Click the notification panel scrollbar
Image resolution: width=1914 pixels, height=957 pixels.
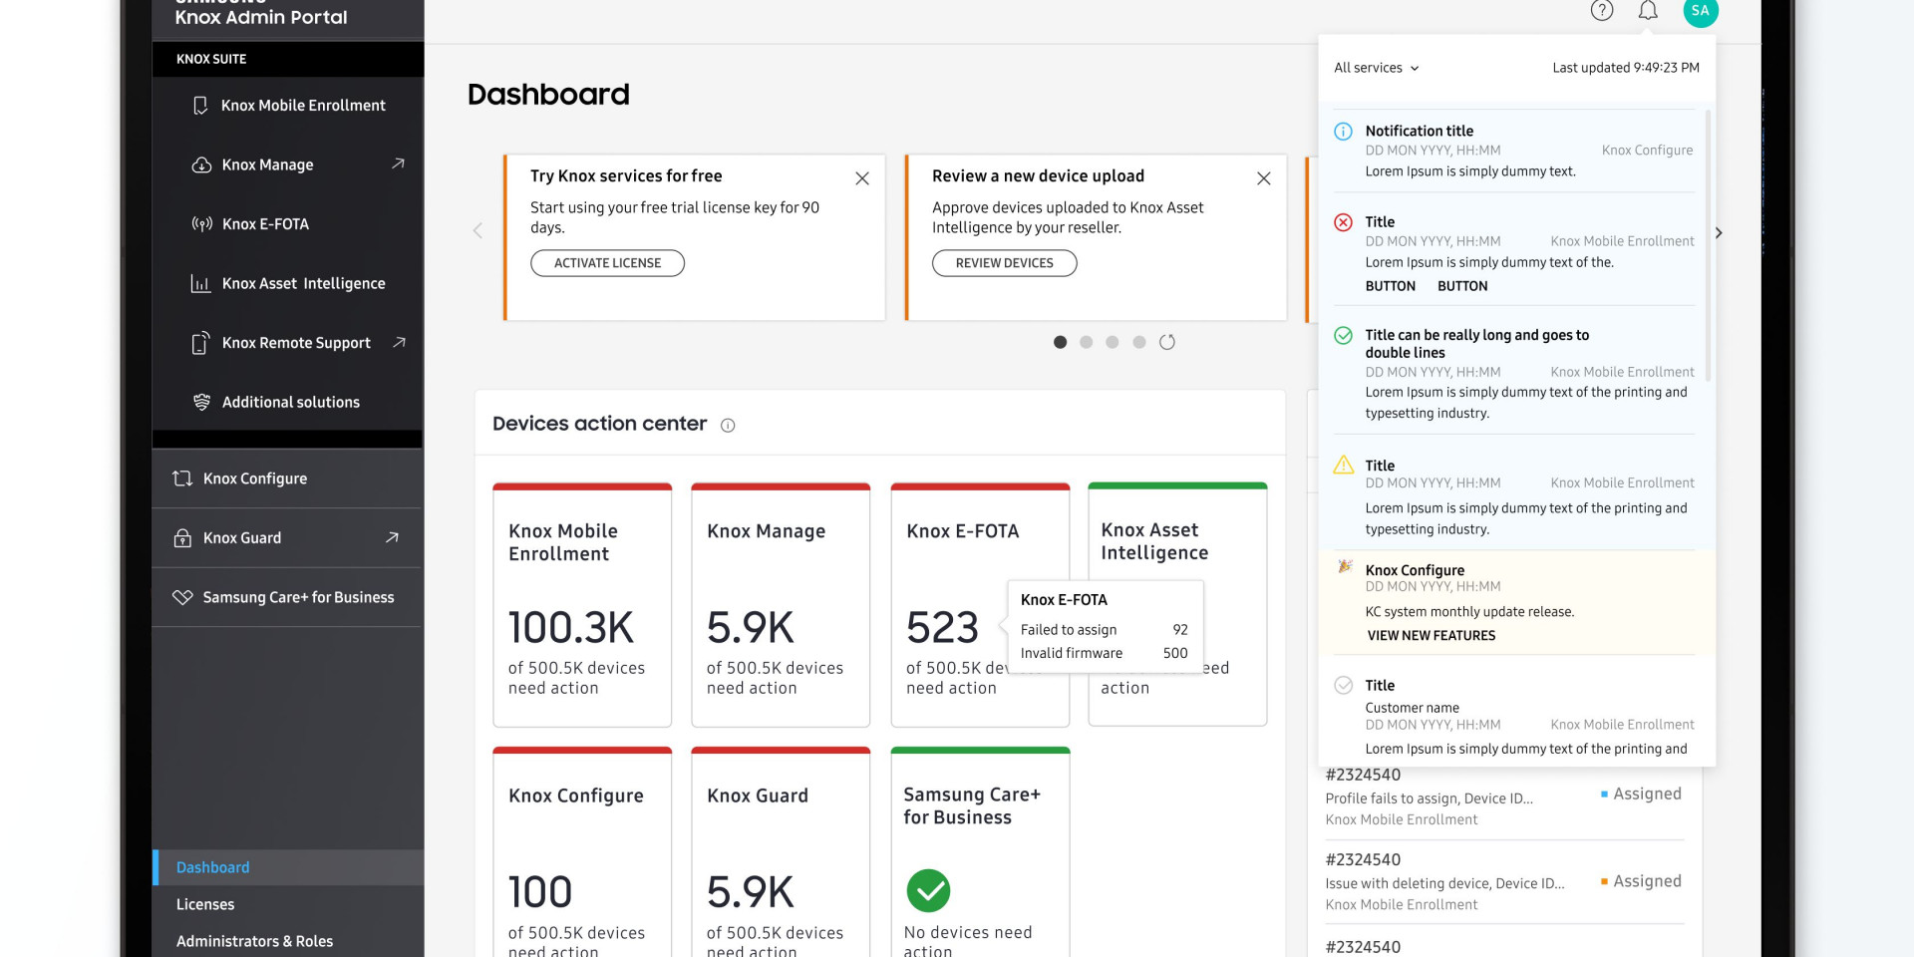1708,244
